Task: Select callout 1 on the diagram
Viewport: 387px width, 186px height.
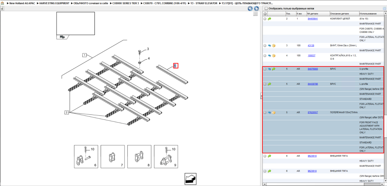Action: (84, 55)
